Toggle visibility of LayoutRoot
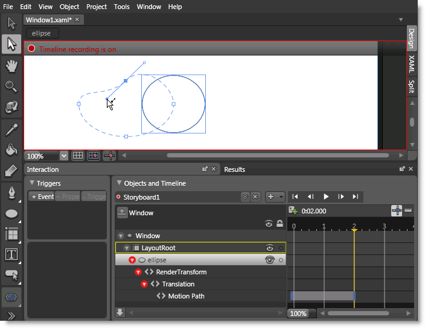This screenshot has height=328, width=425. [x=270, y=248]
